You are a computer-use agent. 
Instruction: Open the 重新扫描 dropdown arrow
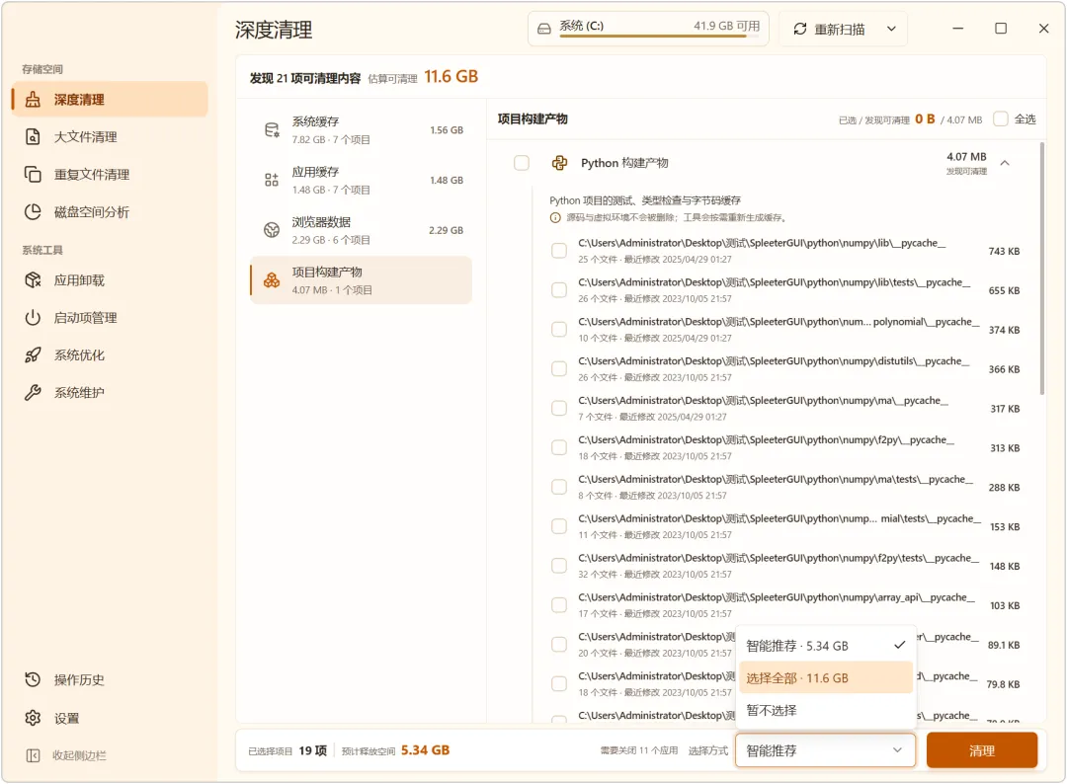click(x=891, y=29)
